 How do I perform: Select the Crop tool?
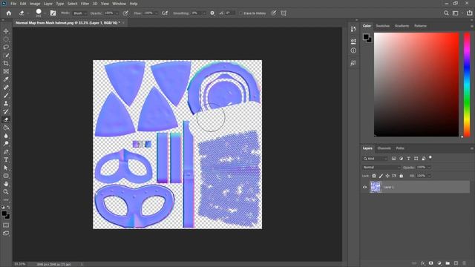6,63
